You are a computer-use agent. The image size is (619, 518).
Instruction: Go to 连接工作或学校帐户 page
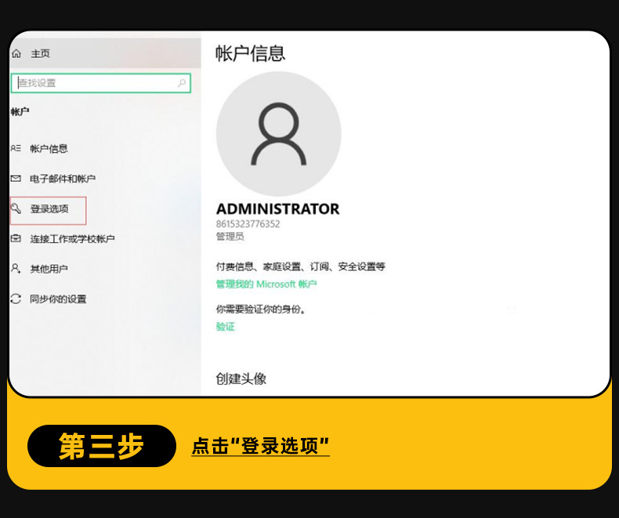72,239
